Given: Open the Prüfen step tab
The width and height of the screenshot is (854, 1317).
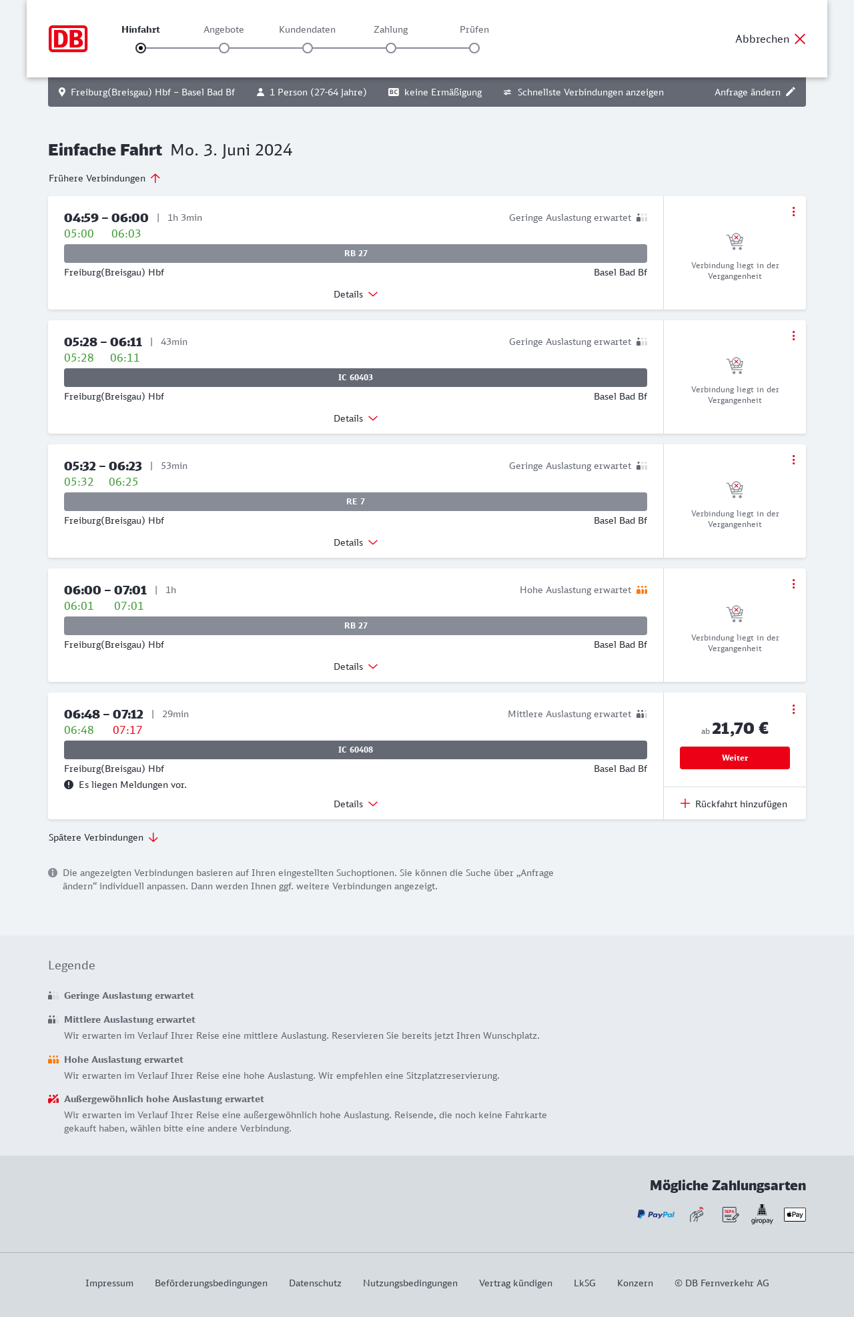Looking at the screenshot, I should pos(474,29).
